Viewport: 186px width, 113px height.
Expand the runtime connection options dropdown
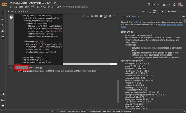(x=162, y=11)
